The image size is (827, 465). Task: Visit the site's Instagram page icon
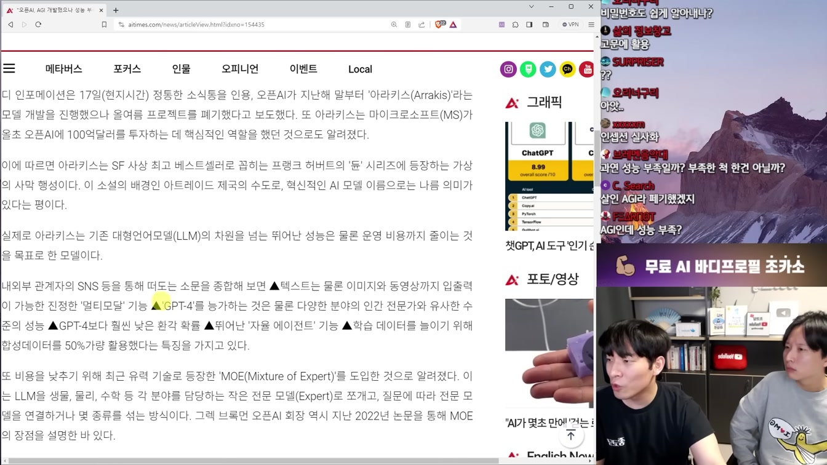[508, 69]
